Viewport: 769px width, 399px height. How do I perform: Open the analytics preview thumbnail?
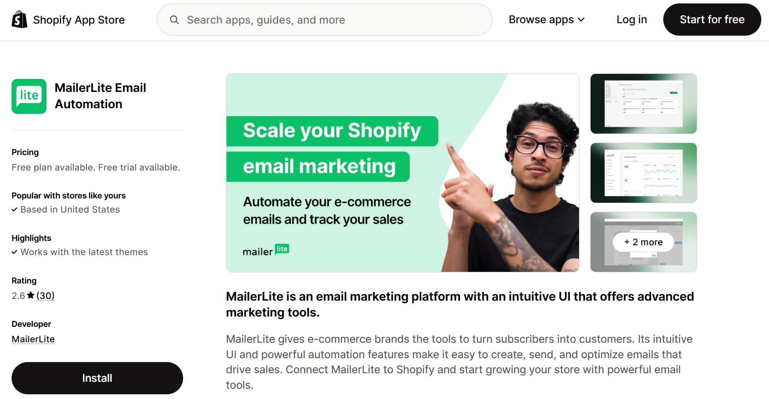click(x=643, y=173)
